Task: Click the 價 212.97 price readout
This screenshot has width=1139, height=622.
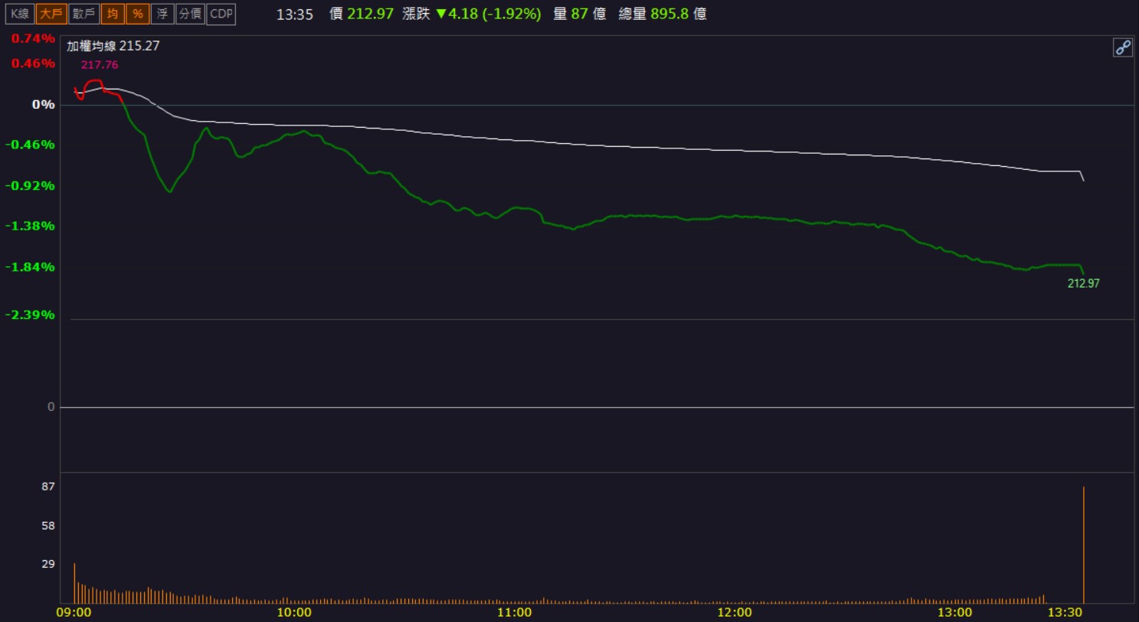Action: coord(362,14)
